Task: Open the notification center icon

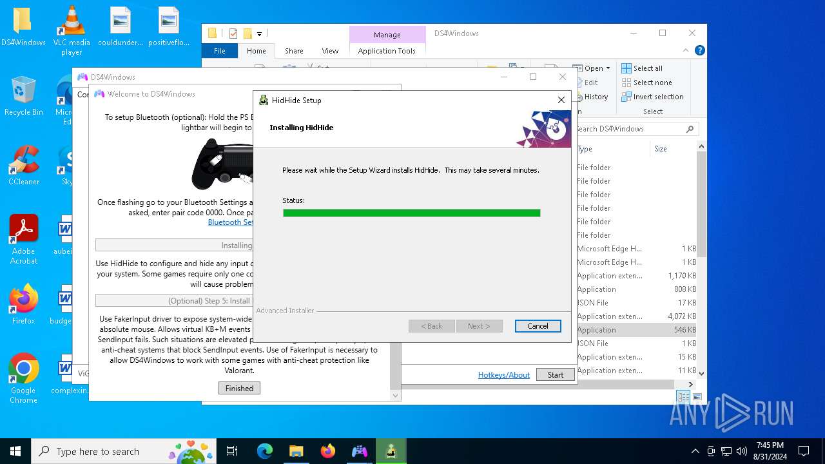Action: tap(804, 451)
